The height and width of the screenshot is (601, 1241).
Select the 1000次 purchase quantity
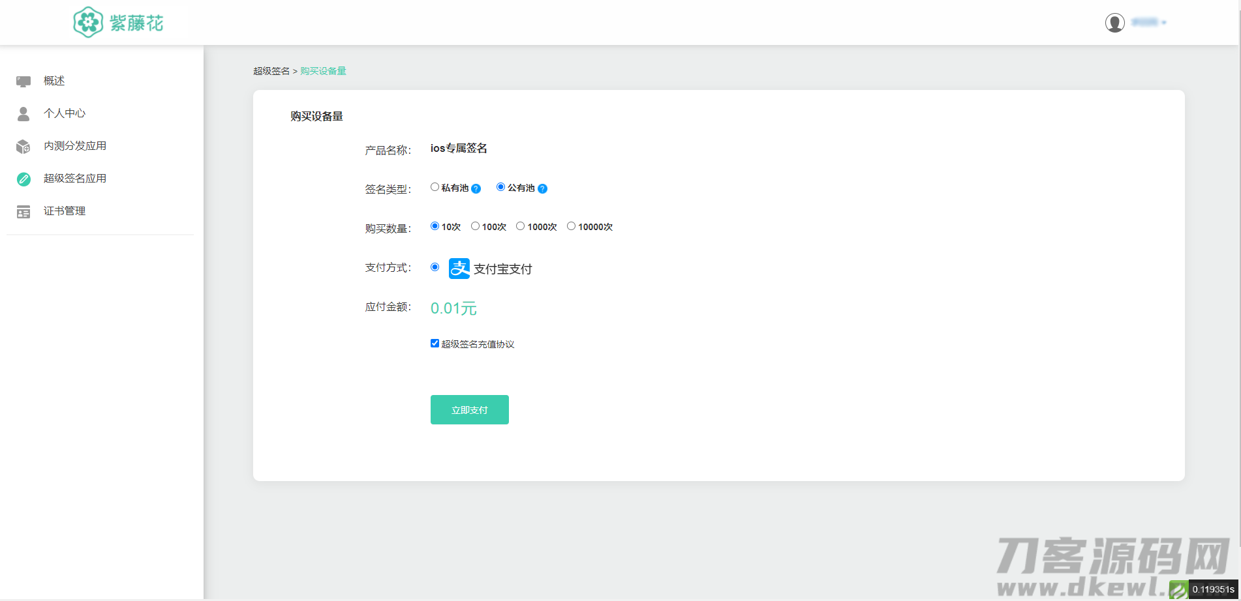coord(520,226)
